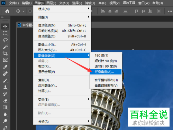Click the Move tool preset icon in options bar
The width and height of the screenshot is (173, 130).
click(18, 11)
